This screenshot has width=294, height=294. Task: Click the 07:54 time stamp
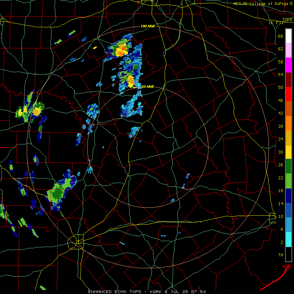pos(198,292)
